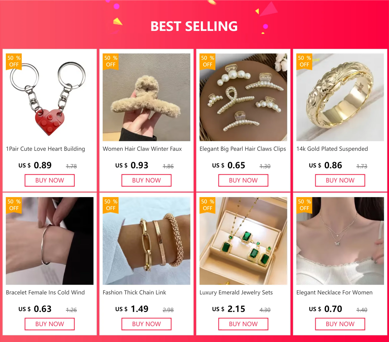Image resolution: width=389 pixels, height=342 pixels.
Task: Open the Elegant Big Pearl Hair Claws title
Action: tap(243, 149)
